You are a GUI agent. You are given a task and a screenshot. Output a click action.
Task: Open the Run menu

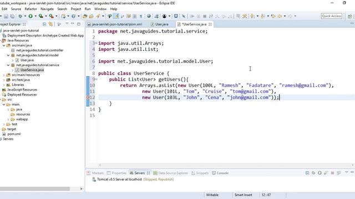pyautogui.click(x=88, y=9)
